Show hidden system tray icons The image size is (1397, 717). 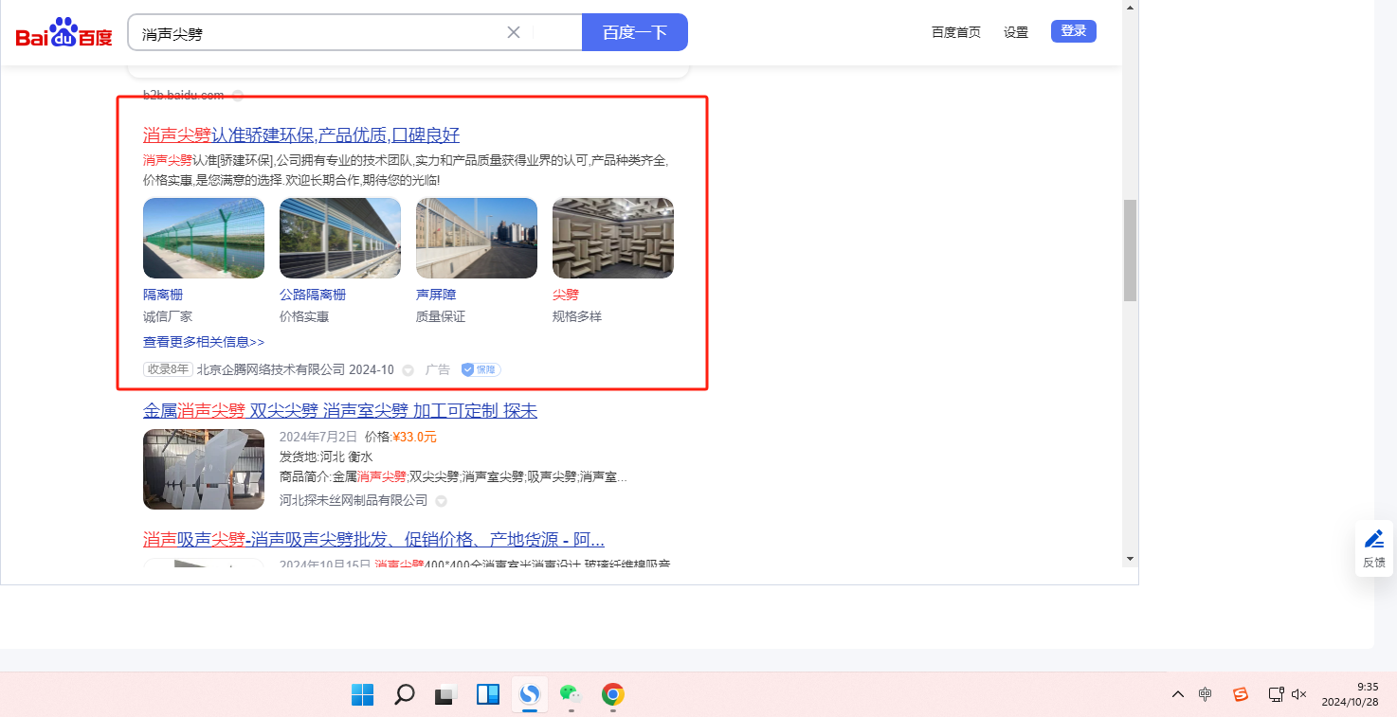1177,694
